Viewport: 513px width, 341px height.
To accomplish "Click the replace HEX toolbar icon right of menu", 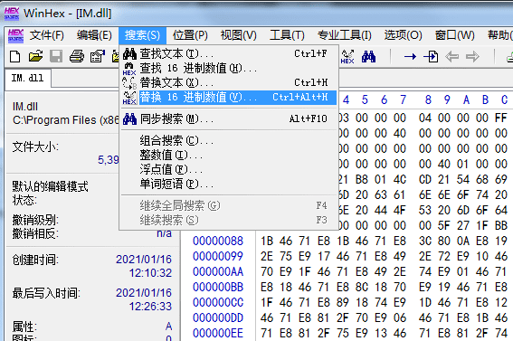I will coord(347,57).
